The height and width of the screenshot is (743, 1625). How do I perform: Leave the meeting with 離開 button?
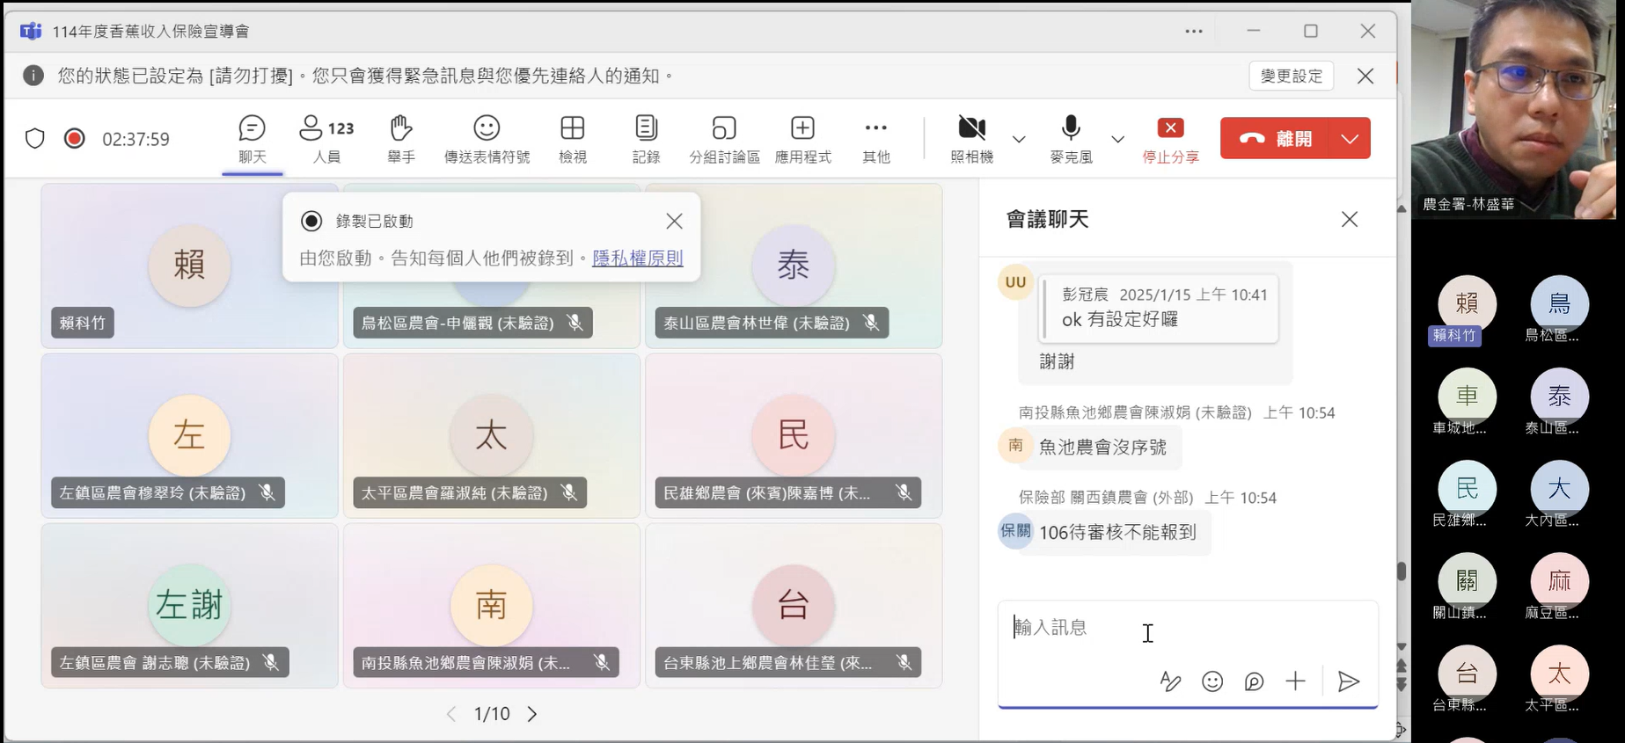(x=1275, y=138)
